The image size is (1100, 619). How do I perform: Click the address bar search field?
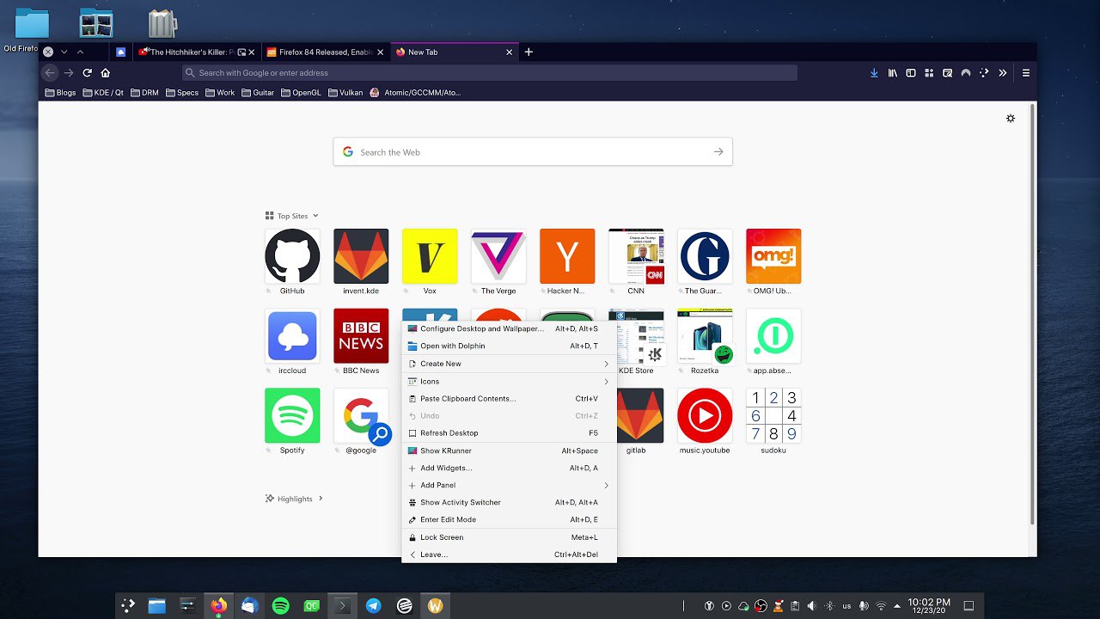click(490, 73)
